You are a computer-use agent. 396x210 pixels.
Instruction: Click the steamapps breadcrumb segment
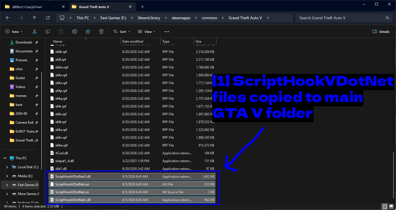click(181, 18)
